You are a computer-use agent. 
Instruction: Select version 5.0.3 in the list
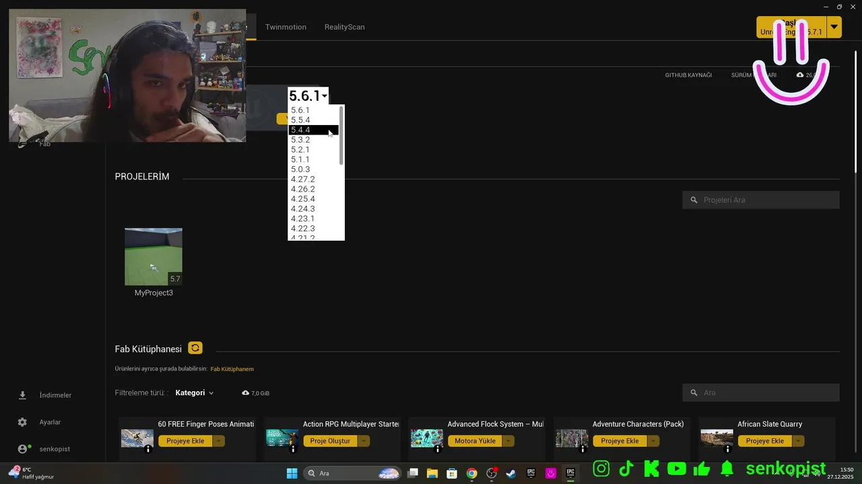314,169
